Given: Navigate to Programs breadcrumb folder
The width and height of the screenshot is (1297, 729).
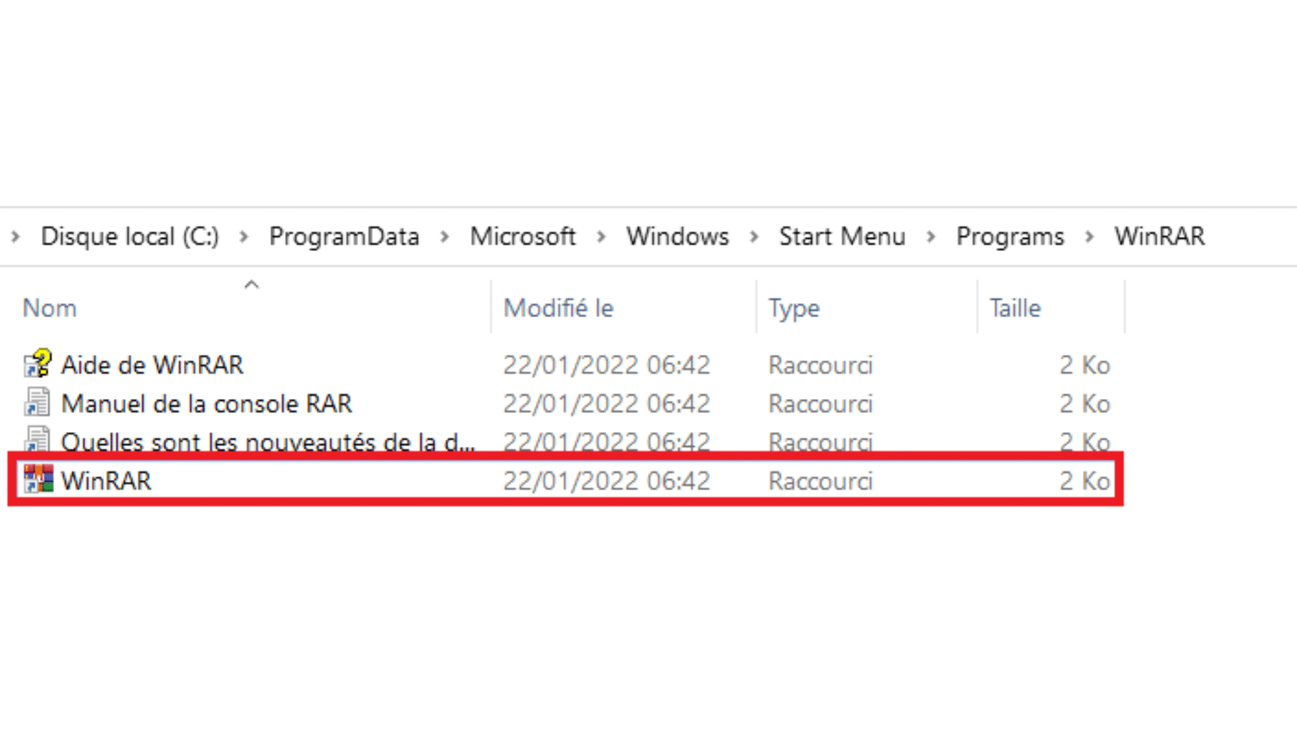Looking at the screenshot, I should 1010,237.
